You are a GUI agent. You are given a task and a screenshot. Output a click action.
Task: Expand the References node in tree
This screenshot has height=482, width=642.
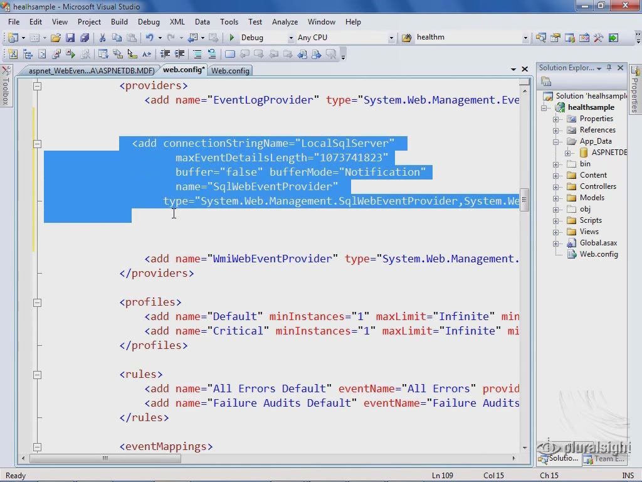click(555, 131)
